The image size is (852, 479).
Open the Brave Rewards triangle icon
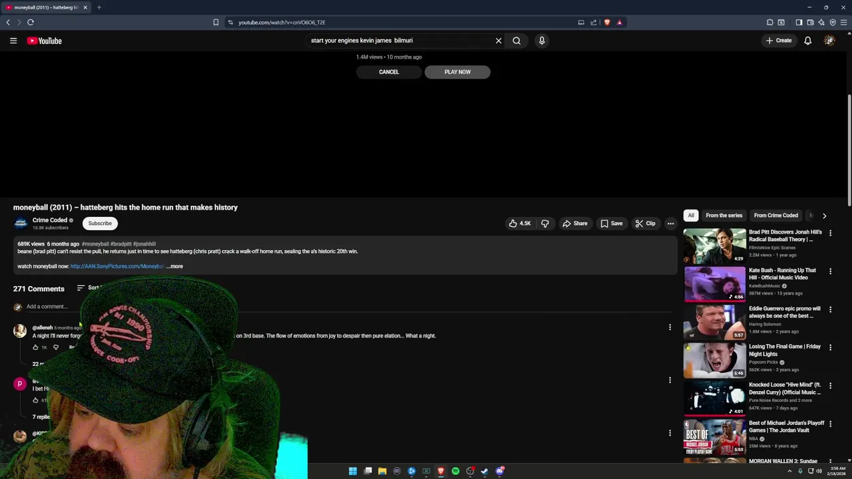pos(619,22)
